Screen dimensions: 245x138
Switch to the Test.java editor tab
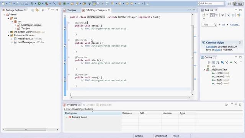click(70, 10)
